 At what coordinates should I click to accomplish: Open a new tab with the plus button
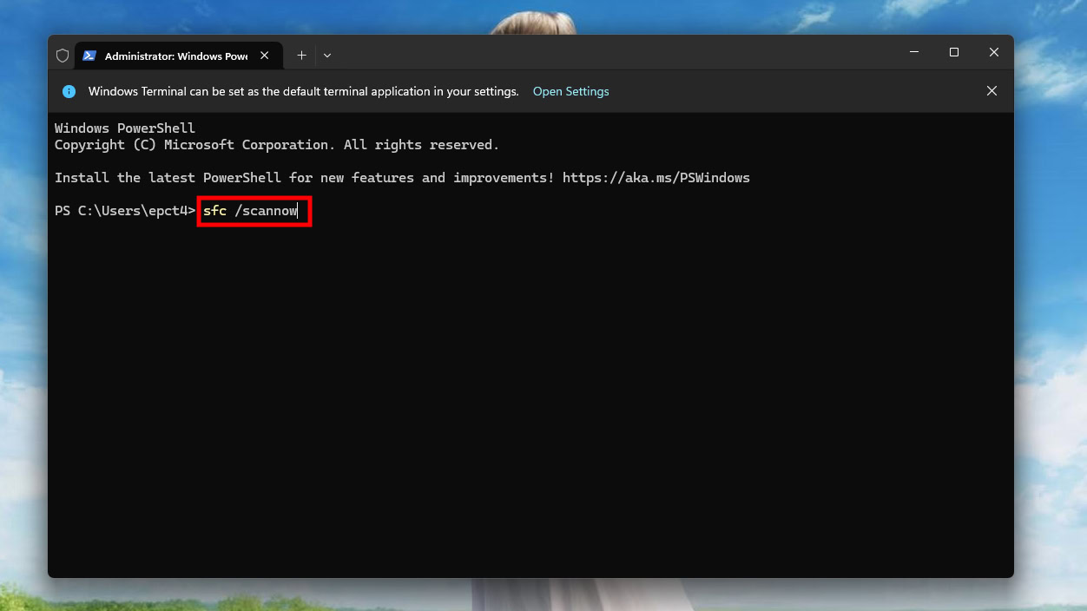[x=301, y=56]
